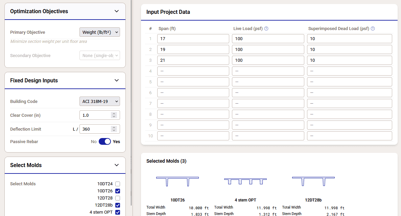The image size is (401, 216).
Task: Collapse the Optimization Objectives section
Action: click(x=116, y=11)
